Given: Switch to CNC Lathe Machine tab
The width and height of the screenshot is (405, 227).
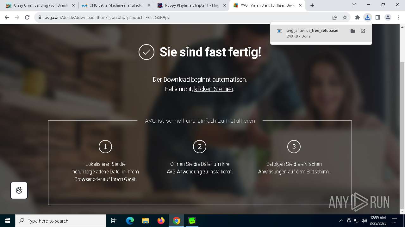Looking at the screenshot, I should click(x=116, y=5).
